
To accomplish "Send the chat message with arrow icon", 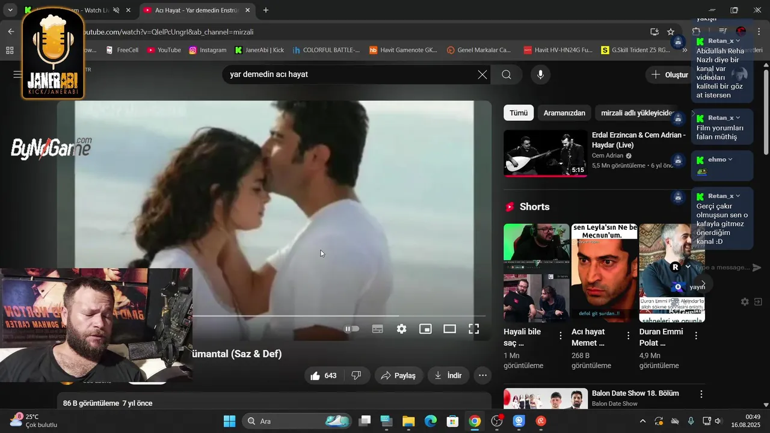I will [x=757, y=268].
